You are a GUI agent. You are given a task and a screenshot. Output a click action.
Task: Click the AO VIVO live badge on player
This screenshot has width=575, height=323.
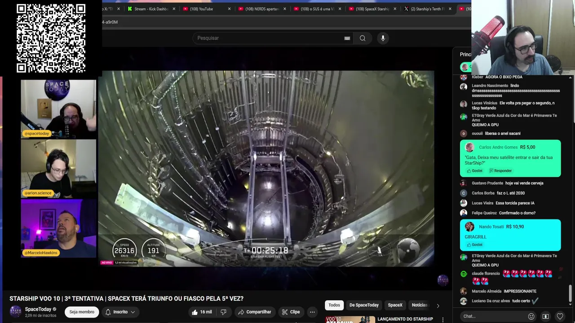click(106, 262)
